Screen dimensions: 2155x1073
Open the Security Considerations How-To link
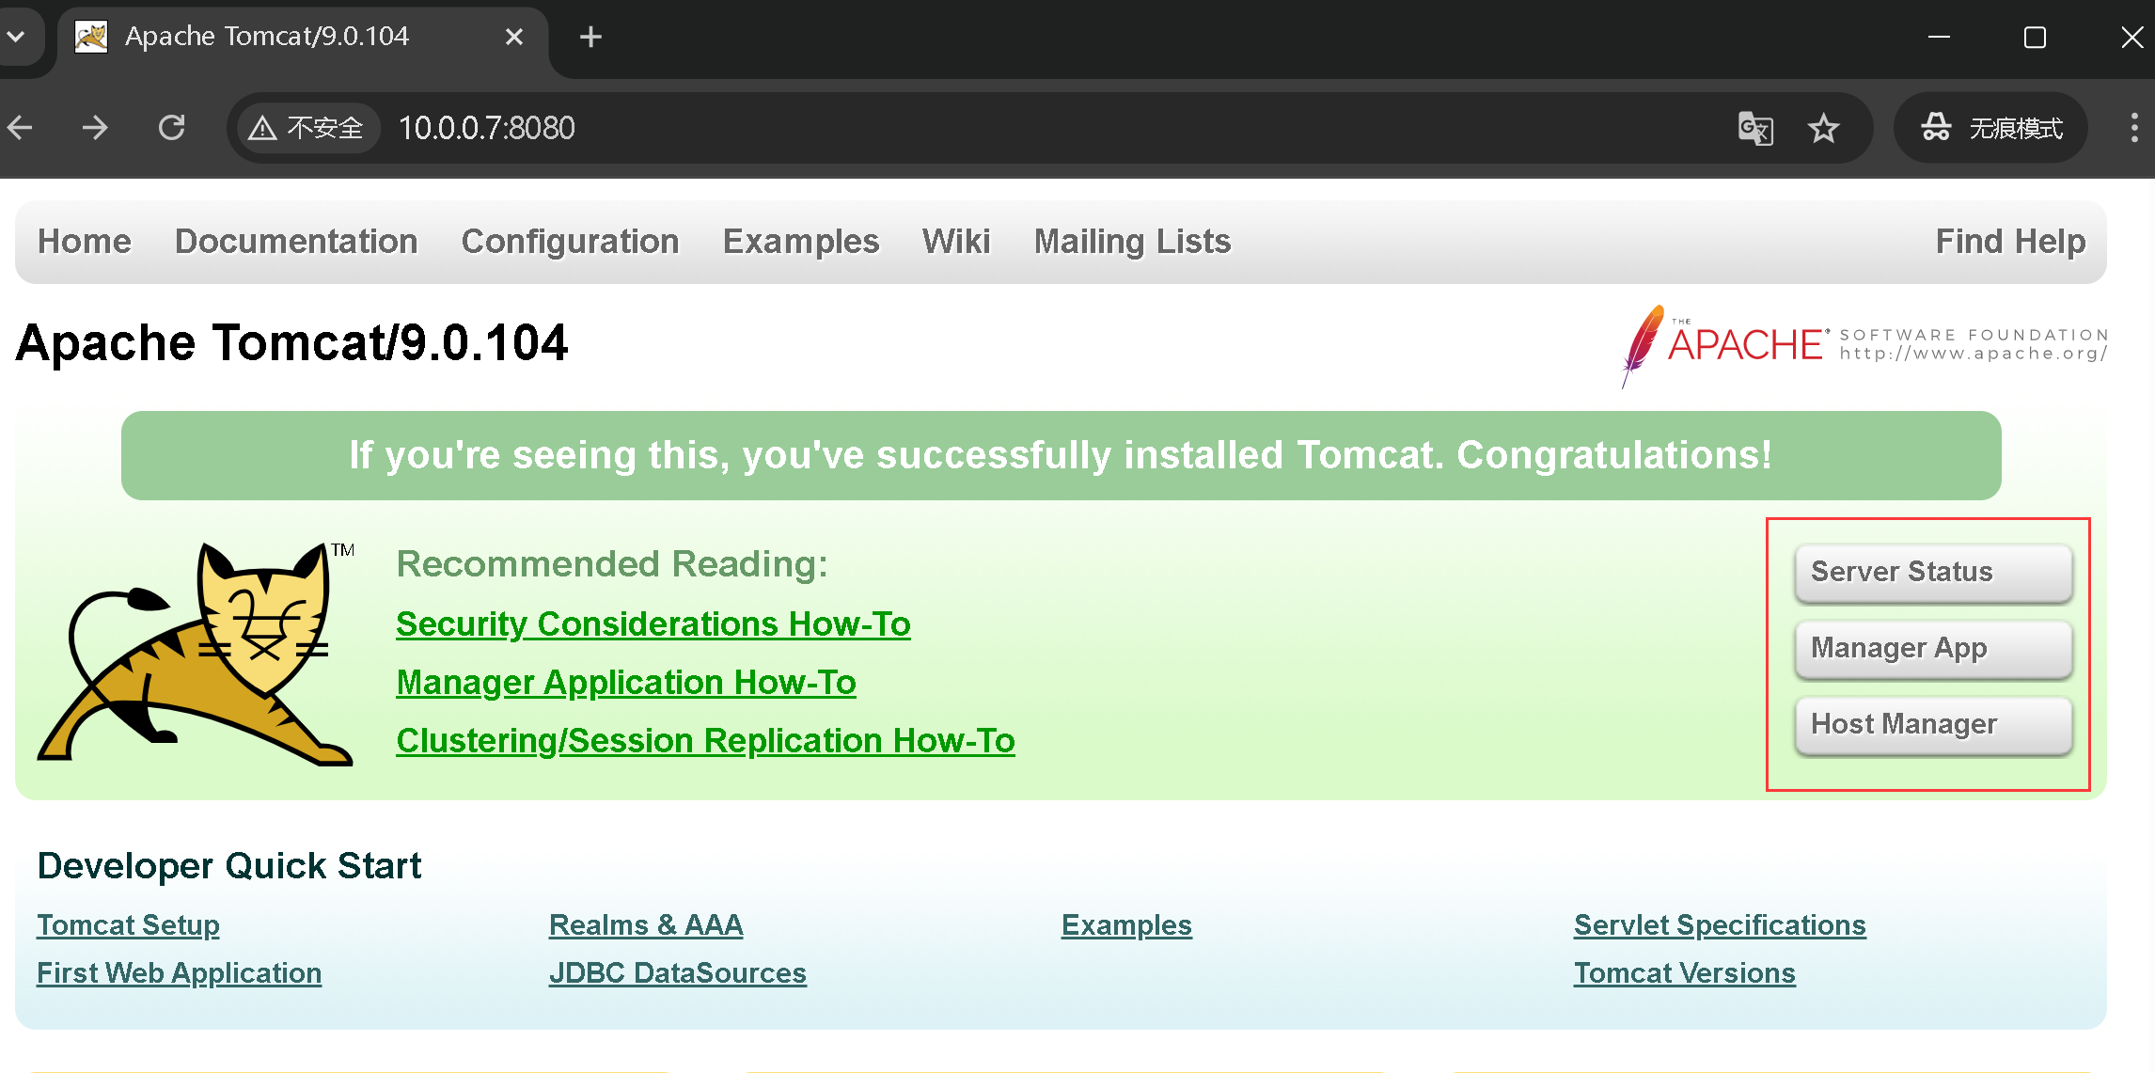[x=653, y=624]
